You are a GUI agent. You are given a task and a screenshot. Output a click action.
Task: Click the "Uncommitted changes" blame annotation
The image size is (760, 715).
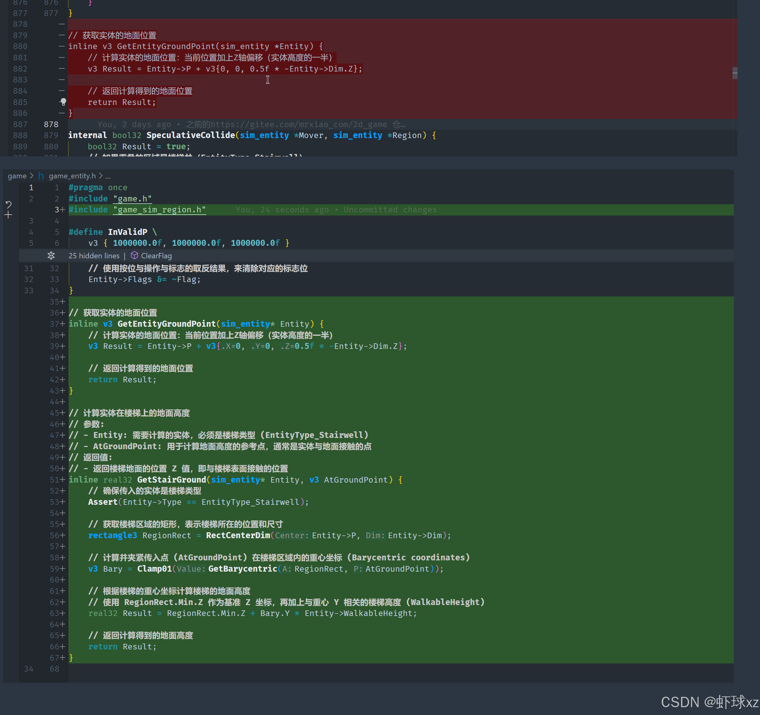click(x=390, y=210)
